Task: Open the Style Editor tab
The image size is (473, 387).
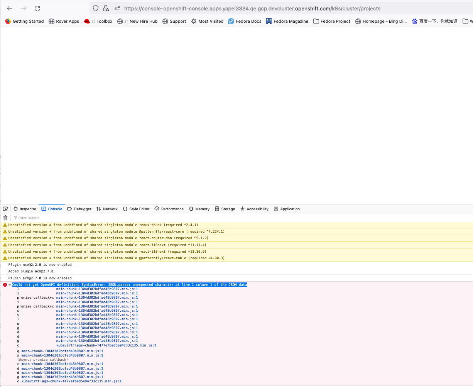Action: (x=136, y=209)
